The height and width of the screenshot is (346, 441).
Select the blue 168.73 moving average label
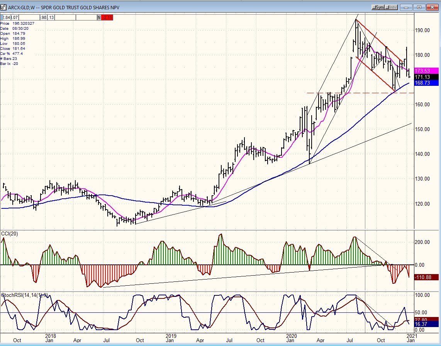pyautogui.click(x=426, y=83)
